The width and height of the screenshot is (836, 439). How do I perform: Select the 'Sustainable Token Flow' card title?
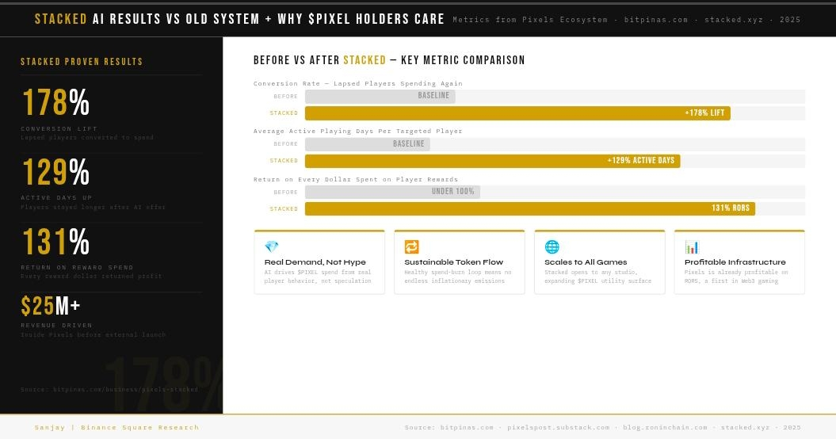tap(454, 262)
